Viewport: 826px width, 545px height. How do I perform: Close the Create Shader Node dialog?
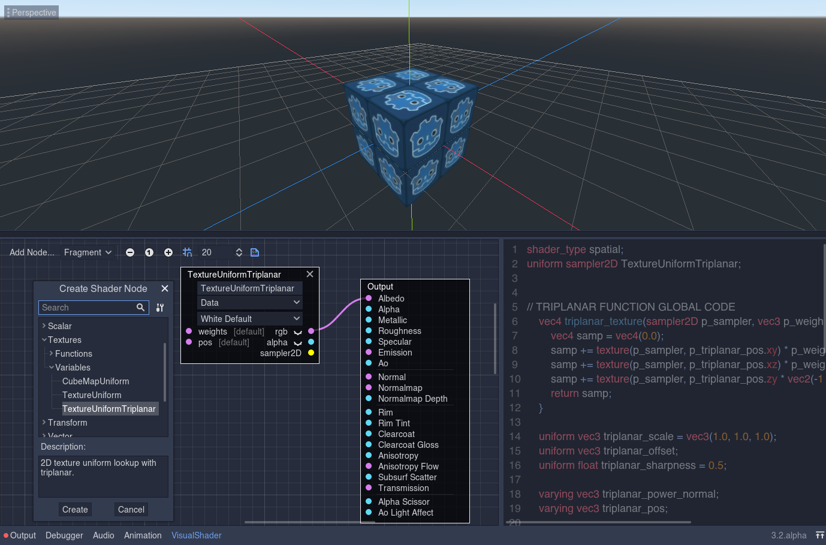click(x=165, y=288)
